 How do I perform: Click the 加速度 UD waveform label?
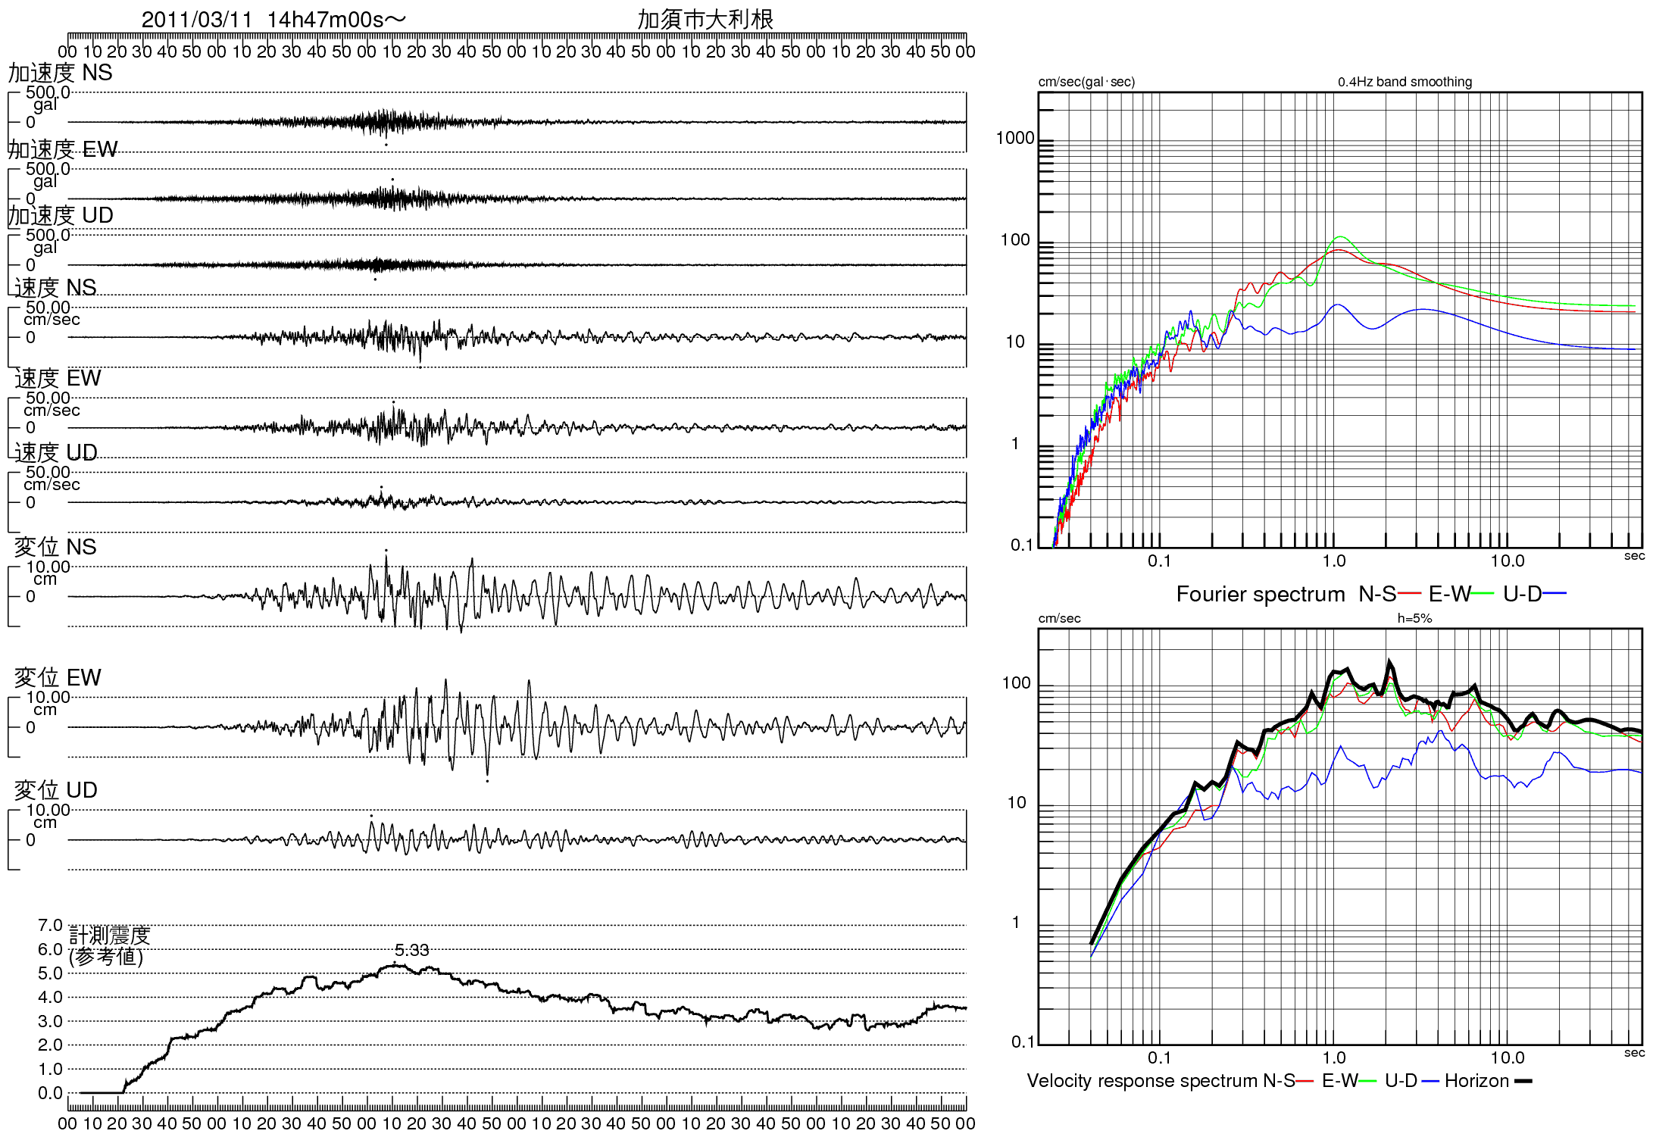click(x=60, y=216)
